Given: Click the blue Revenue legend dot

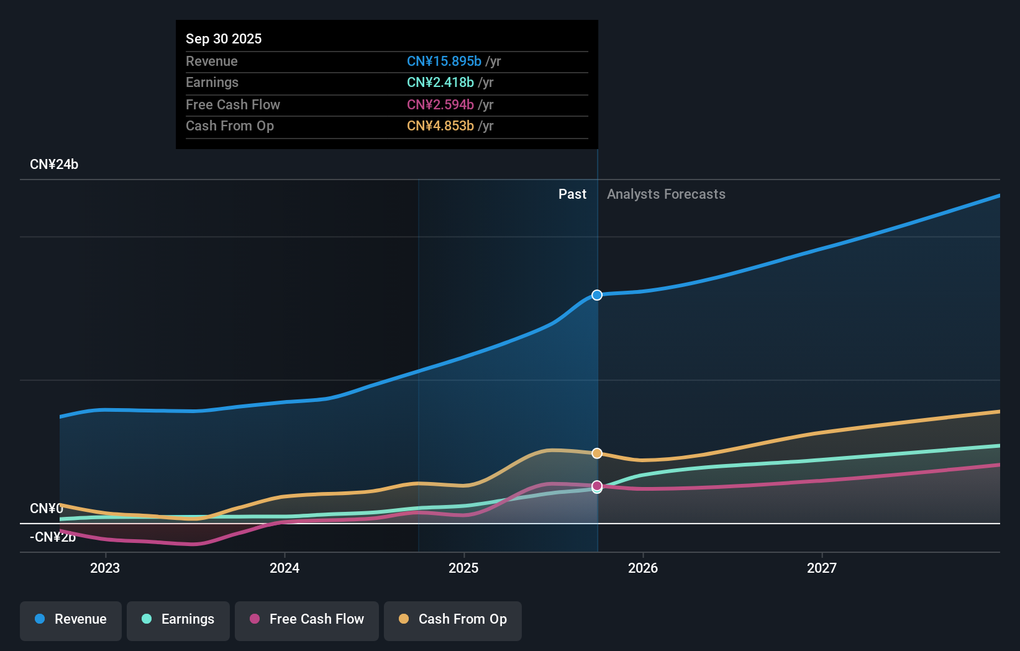Looking at the screenshot, I should pyautogui.click(x=39, y=619).
